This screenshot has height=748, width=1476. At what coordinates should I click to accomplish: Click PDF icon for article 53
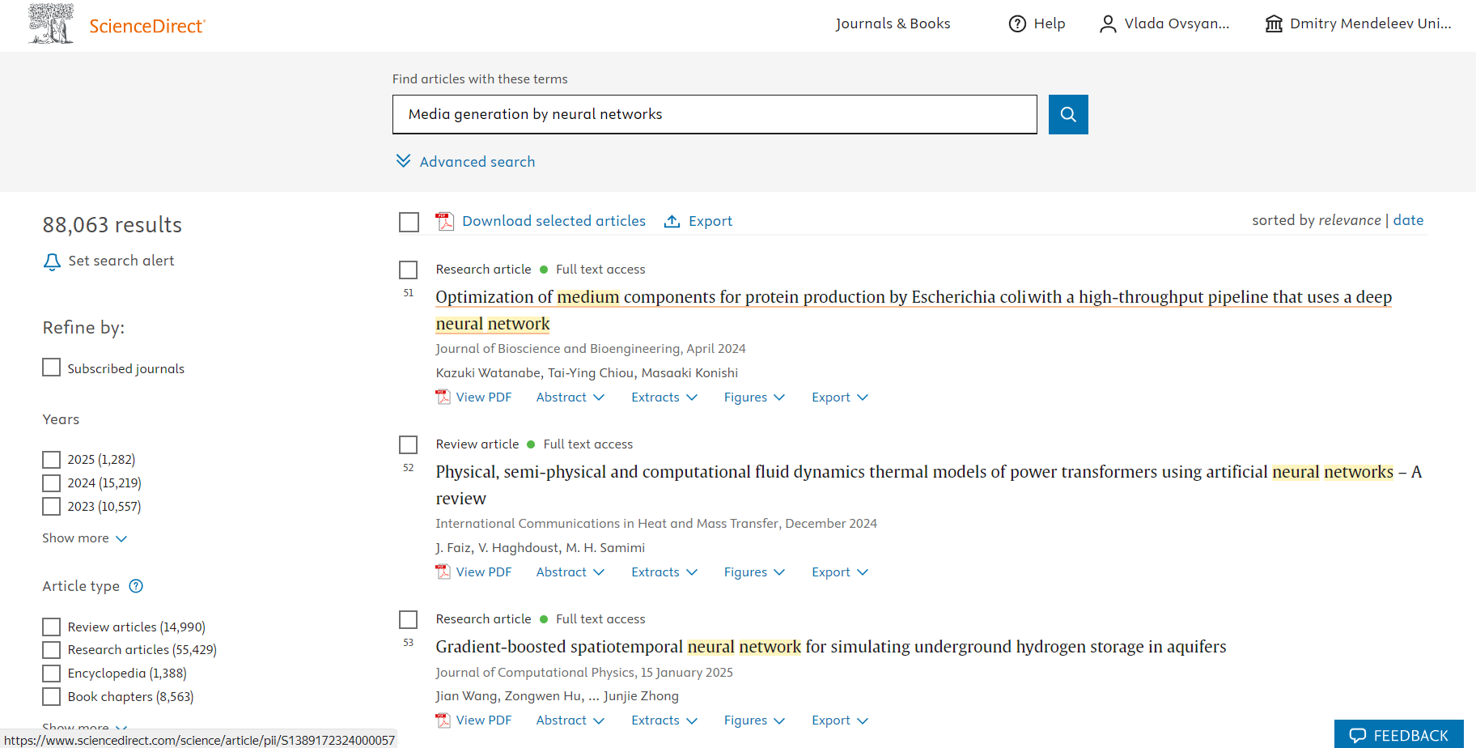pyautogui.click(x=443, y=720)
